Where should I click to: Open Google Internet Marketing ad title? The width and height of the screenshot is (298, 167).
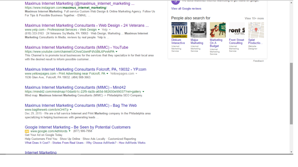(77, 127)
